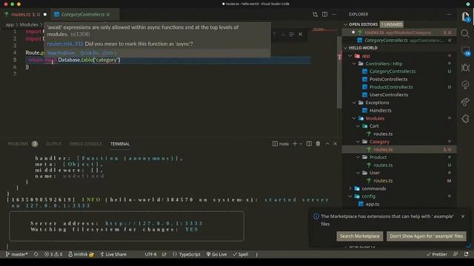Close the terminal panel
Screen dimensions: 474x266
pos(336,144)
